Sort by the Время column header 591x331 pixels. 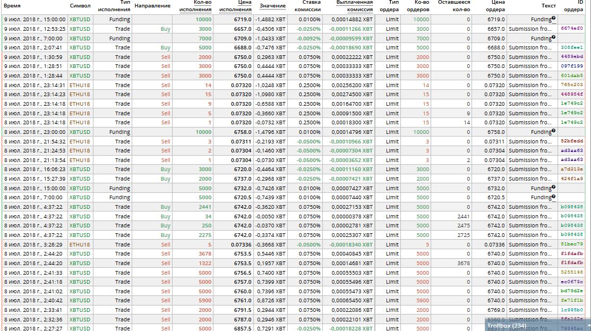click(x=12, y=6)
